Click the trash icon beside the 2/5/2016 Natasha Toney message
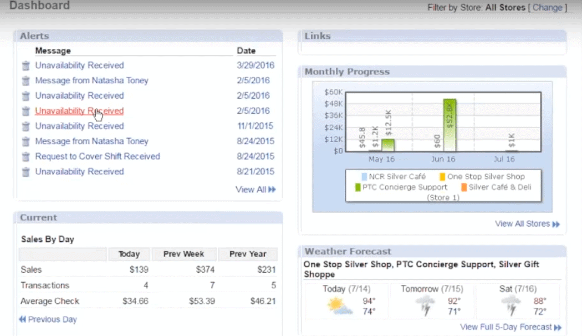The height and width of the screenshot is (336, 582). (x=25, y=81)
